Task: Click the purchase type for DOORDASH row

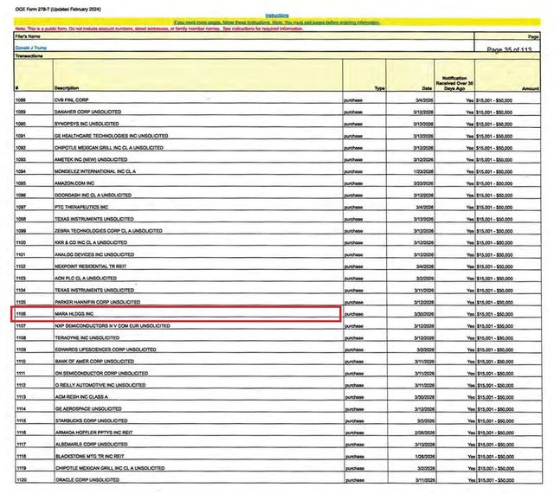Action: (353, 196)
